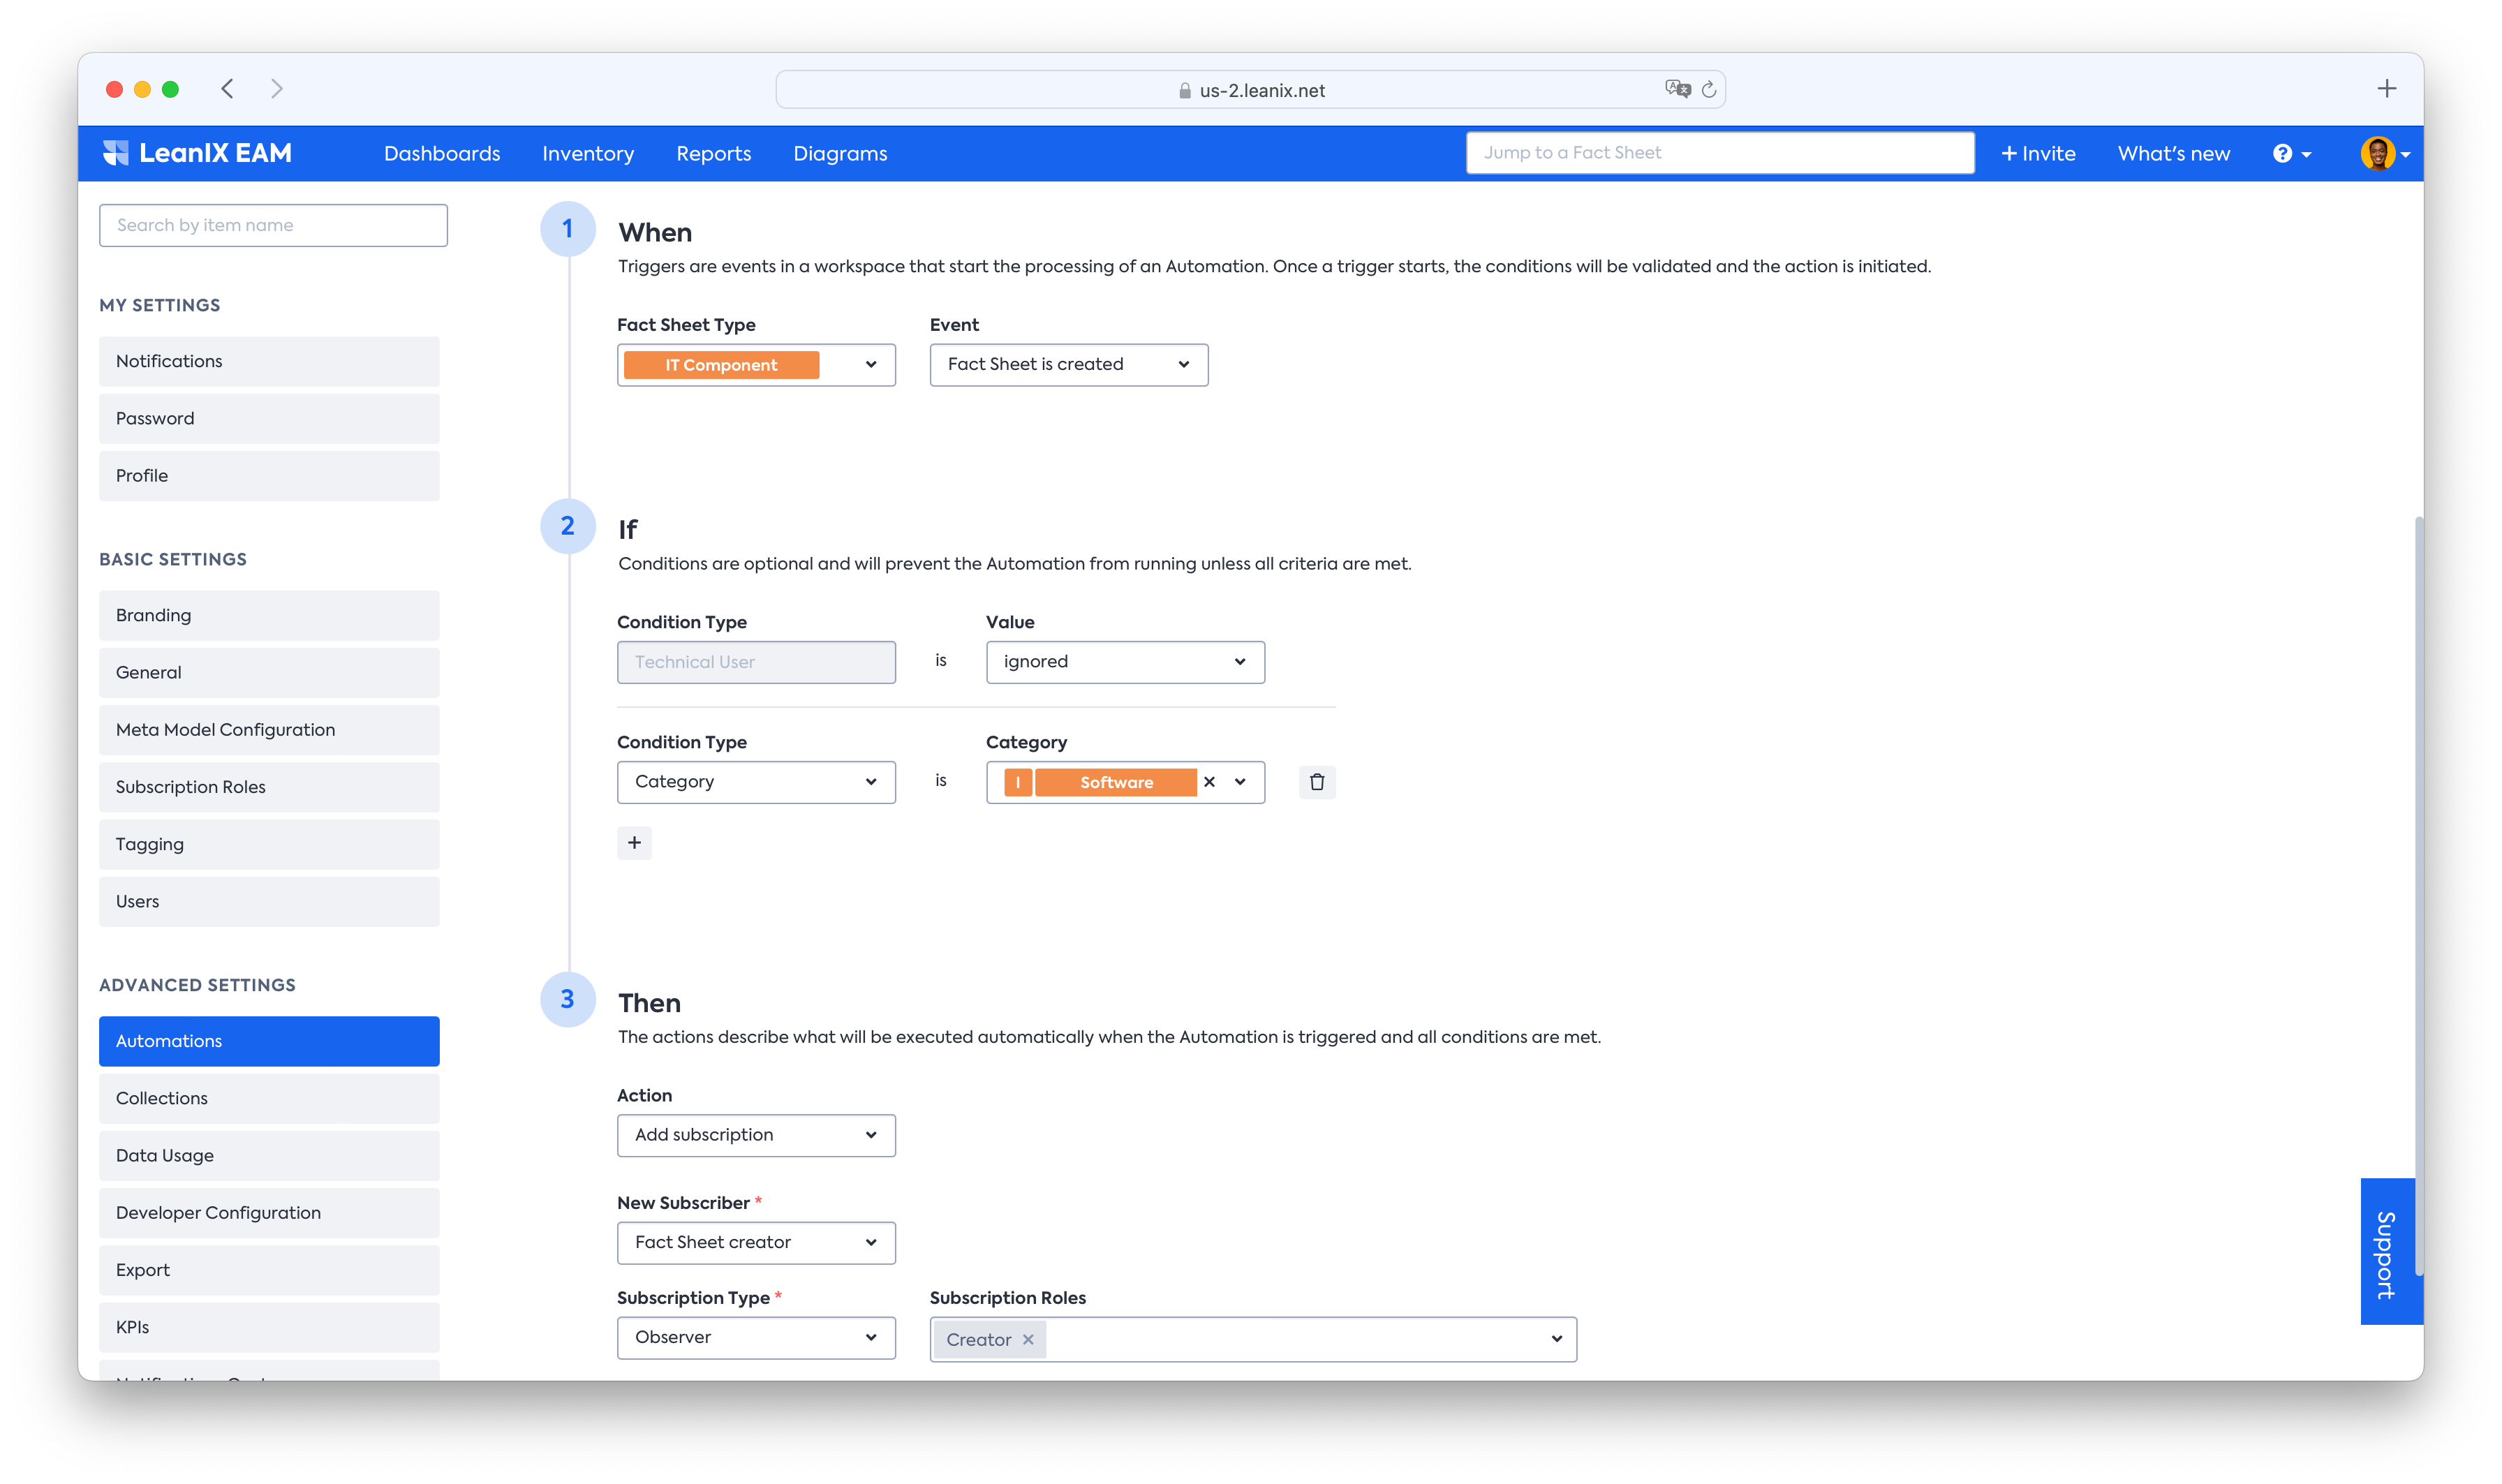Screen dimensions: 2502x1484
Task: Open Notifications settings
Action: (269, 361)
